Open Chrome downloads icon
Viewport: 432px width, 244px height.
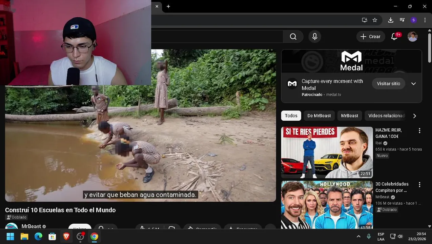coord(391,20)
